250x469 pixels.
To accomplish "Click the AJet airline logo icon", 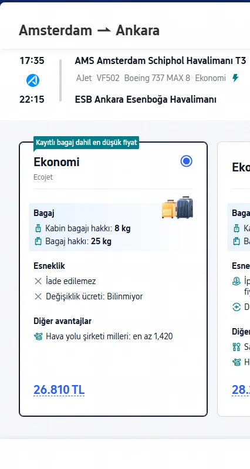I will click(33, 80).
